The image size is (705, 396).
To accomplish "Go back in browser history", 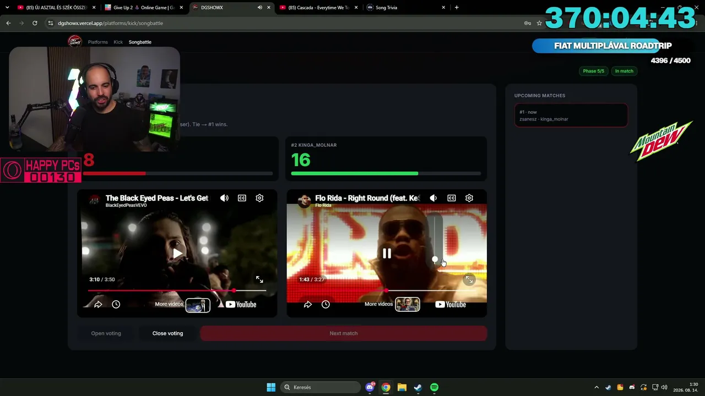I will pyautogui.click(x=8, y=23).
